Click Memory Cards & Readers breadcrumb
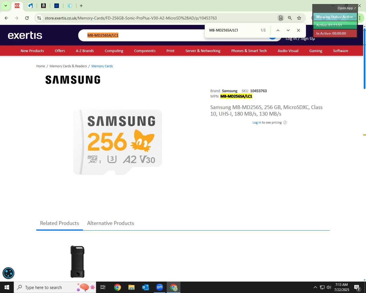The image size is (366, 293). click(x=68, y=66)
